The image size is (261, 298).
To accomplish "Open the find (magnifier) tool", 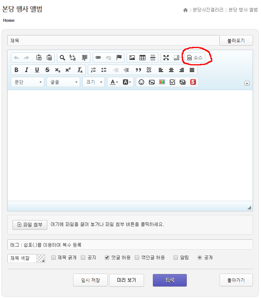I will (62, 58).
